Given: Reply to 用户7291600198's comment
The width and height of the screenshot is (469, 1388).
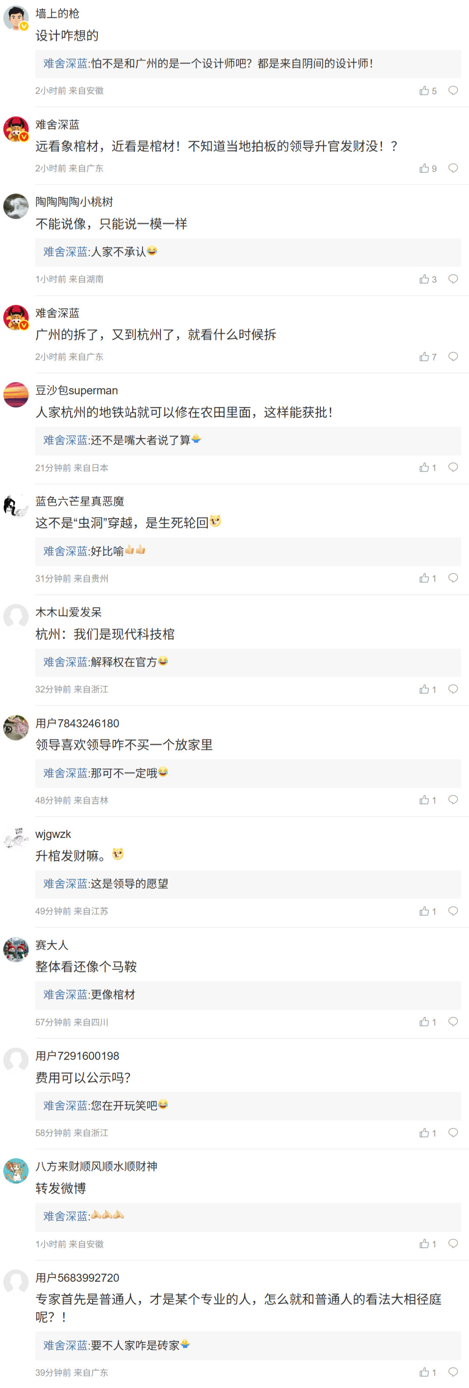Looking at the screenshot, I should coord(453,1132).
